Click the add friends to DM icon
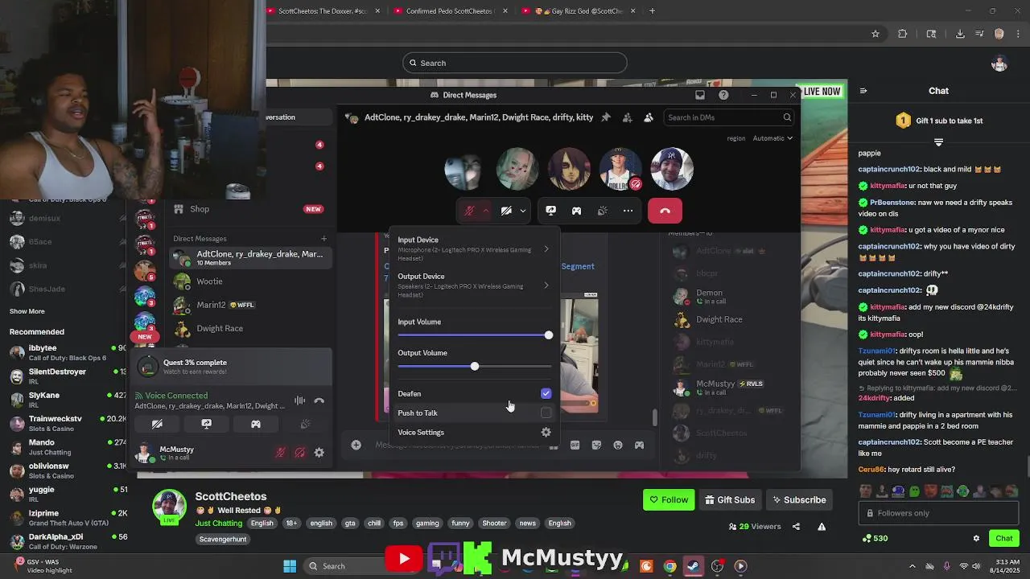This screenshot has height=579, width=1030. pos(627,117)
